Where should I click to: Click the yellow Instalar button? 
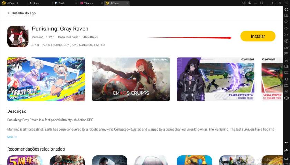(258, 36)
